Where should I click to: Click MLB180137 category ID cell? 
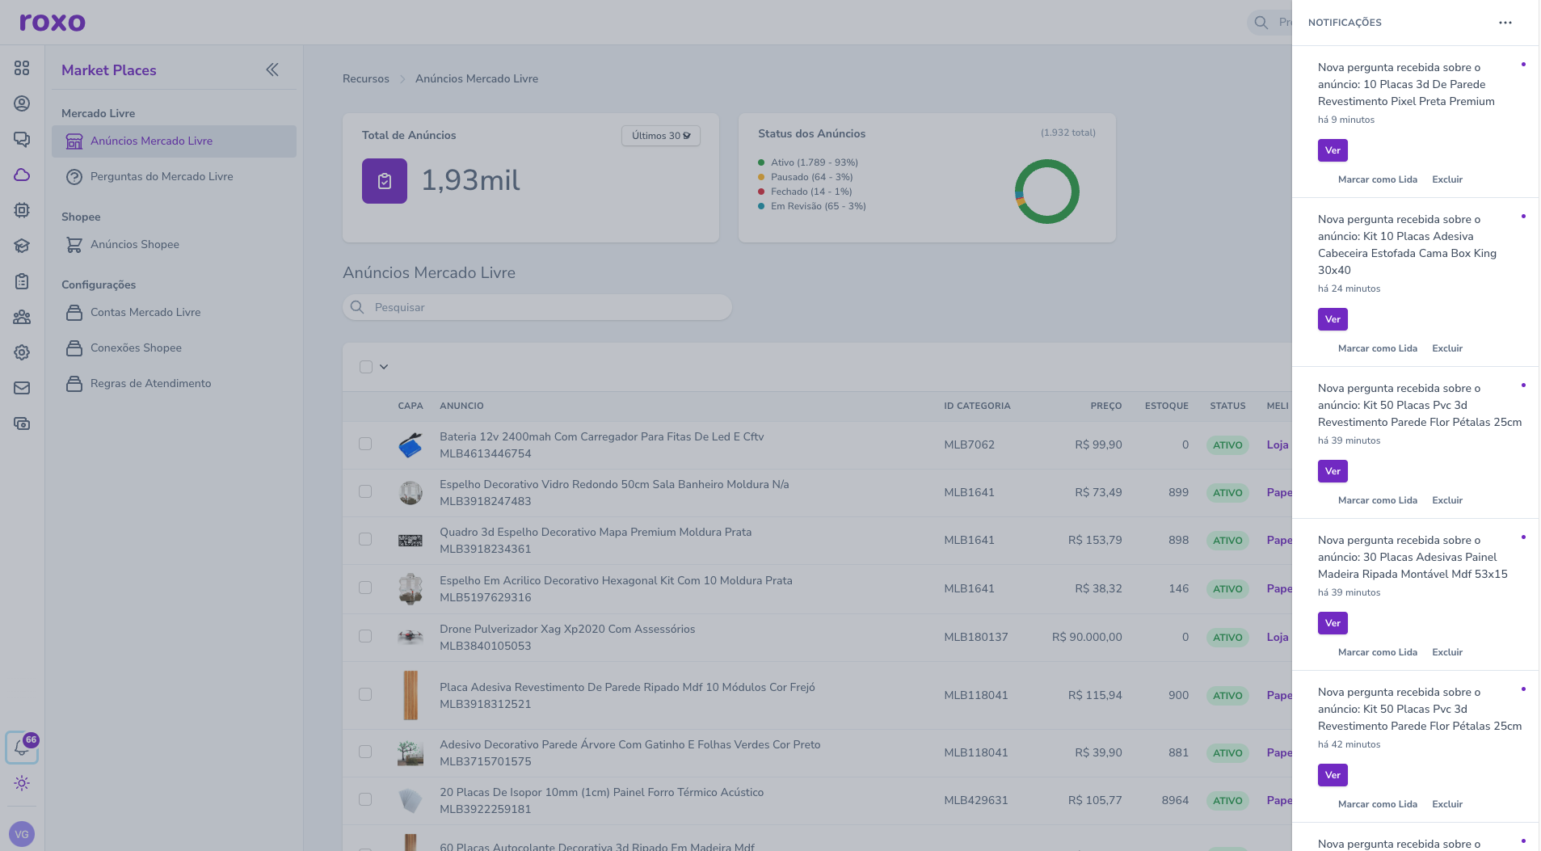pos(975,637)
